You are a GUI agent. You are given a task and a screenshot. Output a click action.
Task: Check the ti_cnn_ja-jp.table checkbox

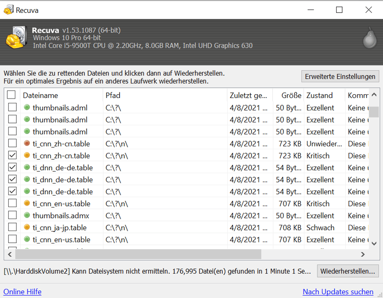point(12,227)
